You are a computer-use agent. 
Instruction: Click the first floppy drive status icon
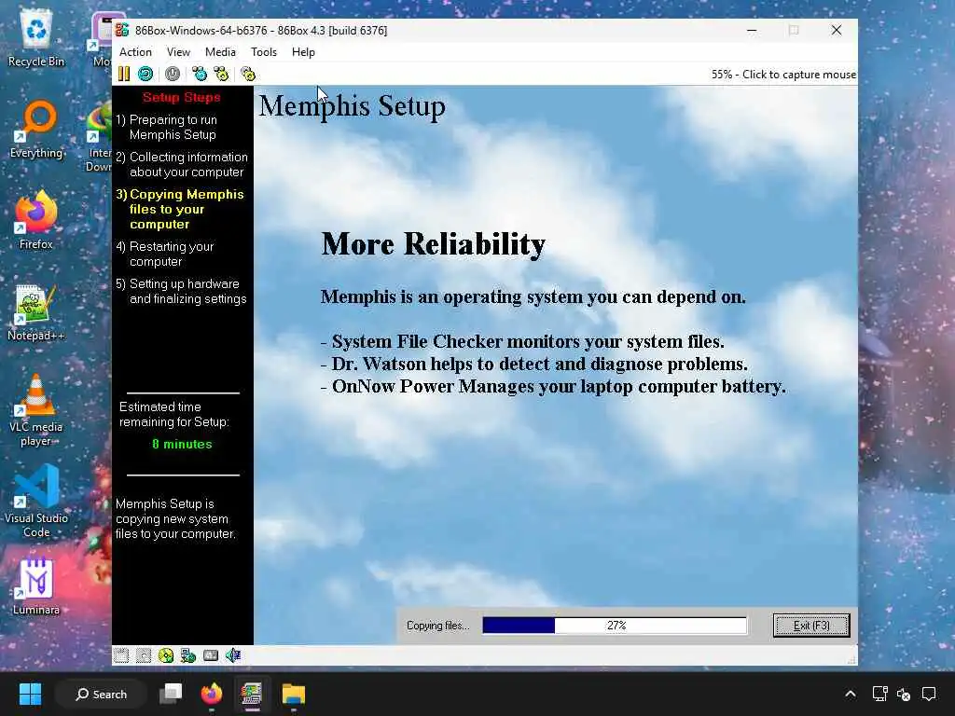[121, 655]
